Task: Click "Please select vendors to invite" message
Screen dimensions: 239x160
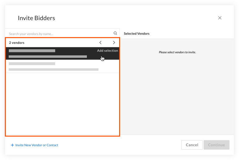Action: [177, 52]
